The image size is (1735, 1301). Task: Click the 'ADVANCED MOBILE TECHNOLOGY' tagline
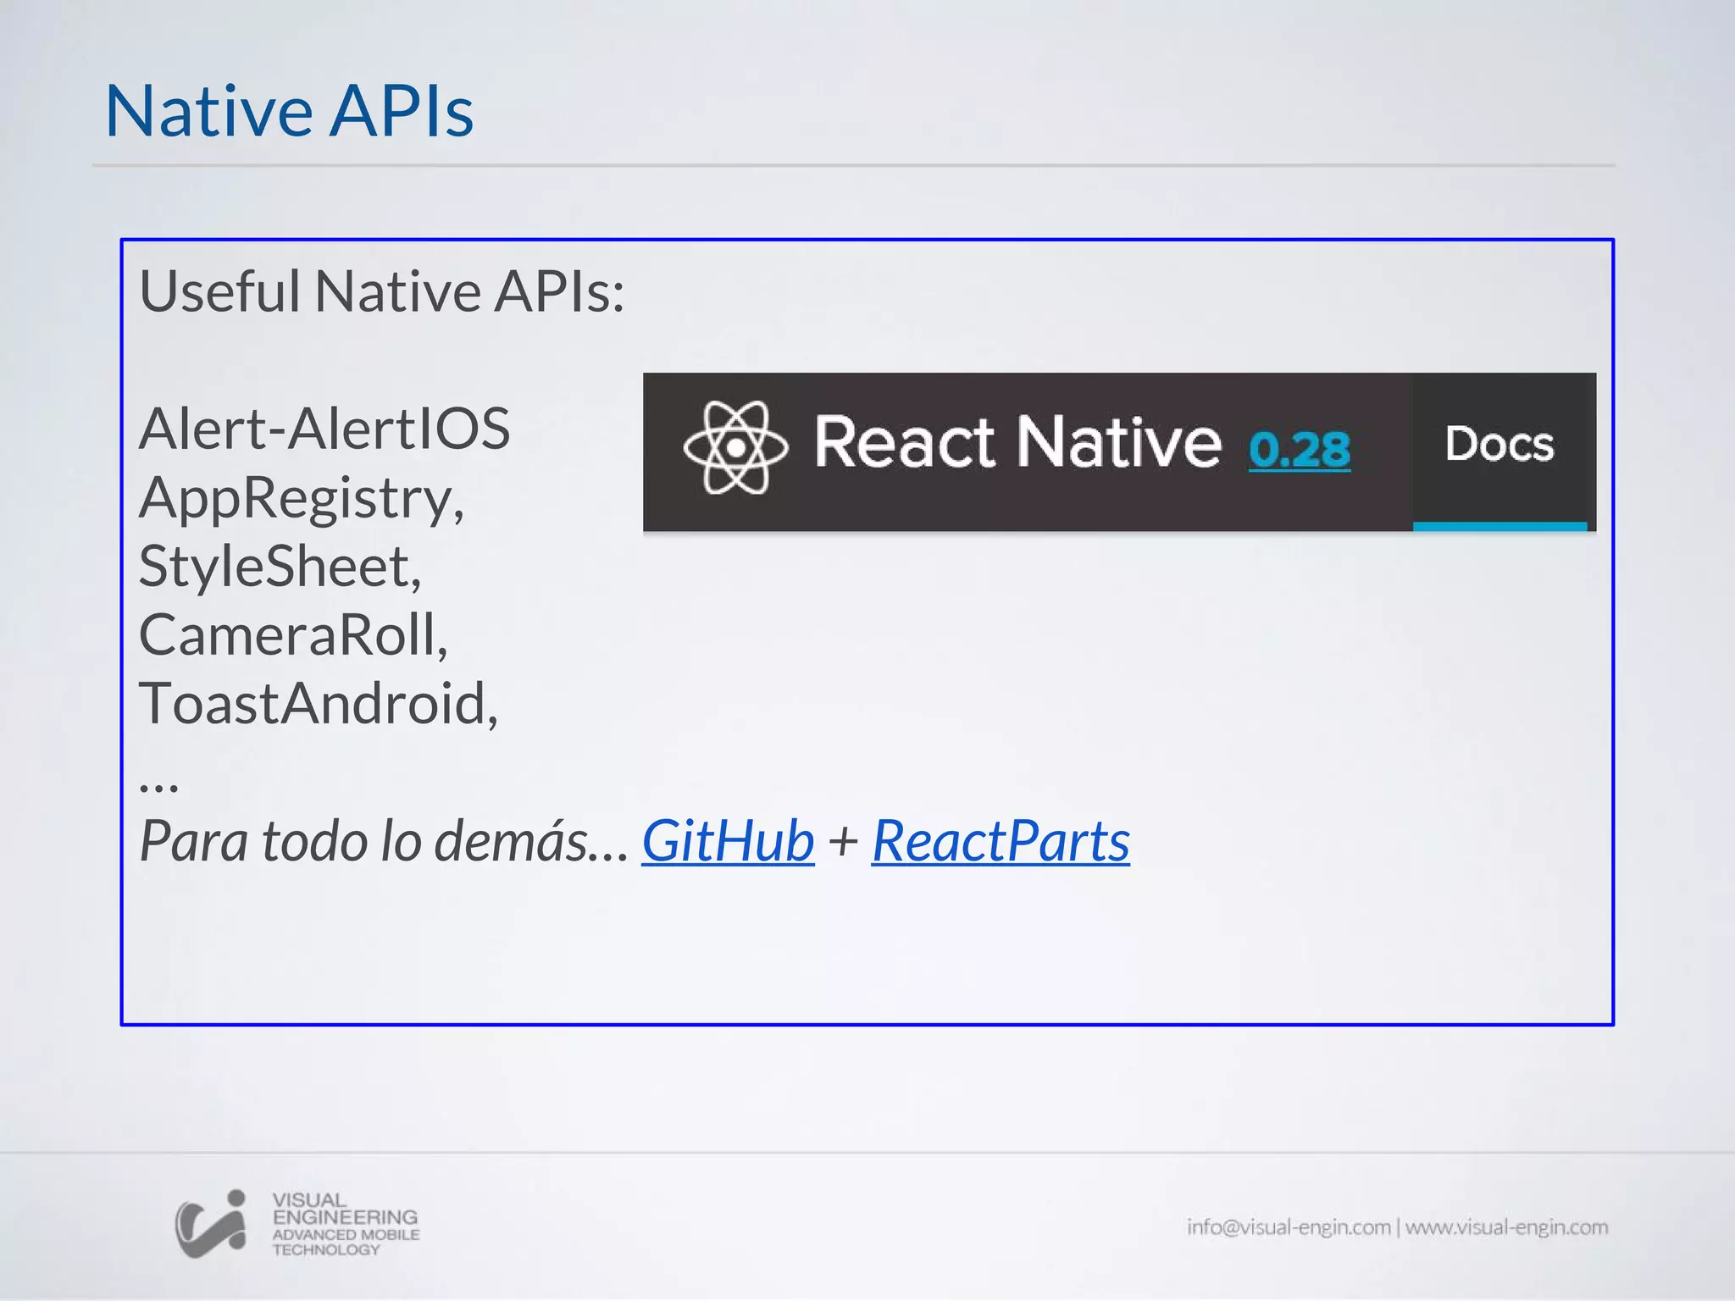click(x=346, y=1242)
